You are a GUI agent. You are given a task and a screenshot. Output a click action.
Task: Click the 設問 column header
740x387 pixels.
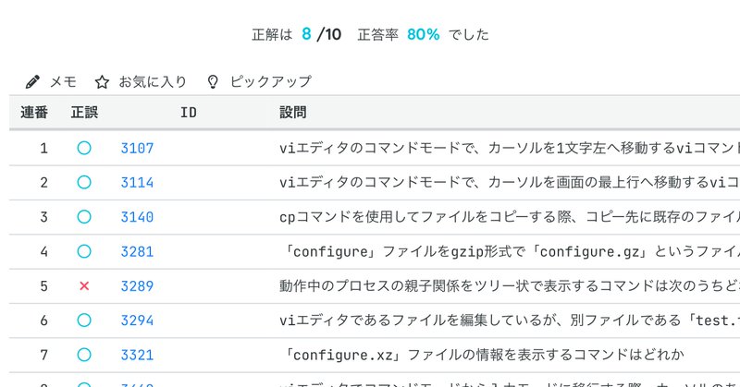(293, 114)
